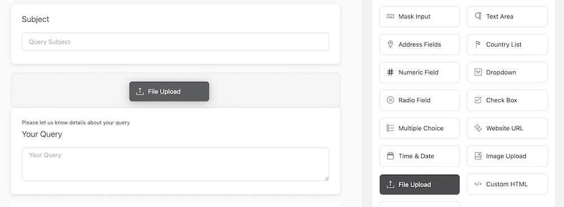564x207 pixels.
Task: Click the dashed drop zone placeholder
Action: (175, 90)
